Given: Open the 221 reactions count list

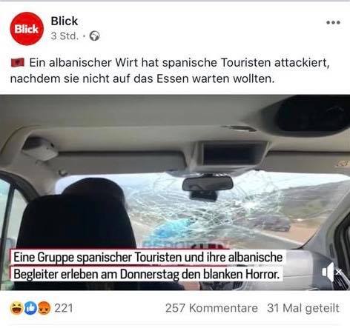Looking at the screenshot, I should point(64,308).
